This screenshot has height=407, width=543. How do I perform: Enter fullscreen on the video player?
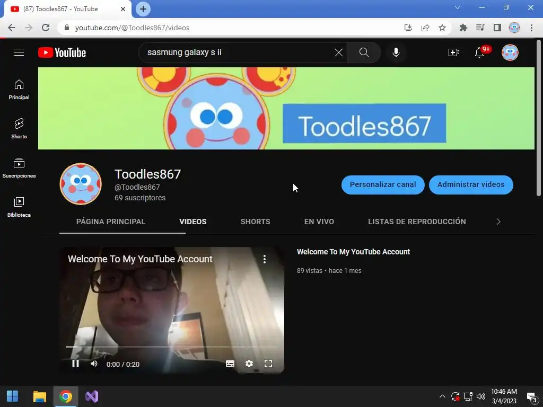coord(268,364)
